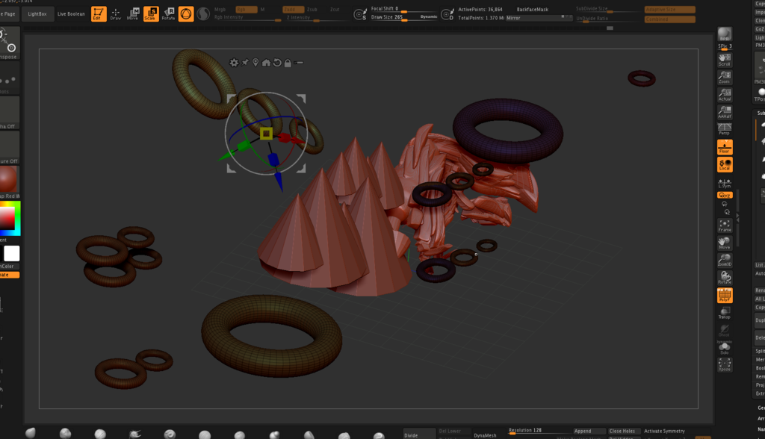Viewport: 765px width, 439px height.
Task: Click the Zoom3D navigation button
Action: pyautogui.click(x=725, y=260)
